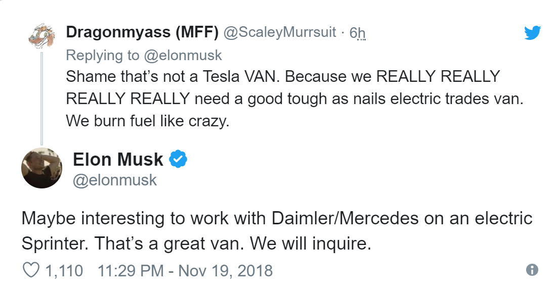Click Elon Musk's verified badge
Image resolution: width=558 pixels, height=293 pixels.
coord(178,159)
